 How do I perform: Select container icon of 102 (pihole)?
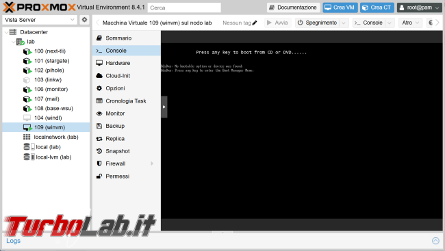[27, 70]
